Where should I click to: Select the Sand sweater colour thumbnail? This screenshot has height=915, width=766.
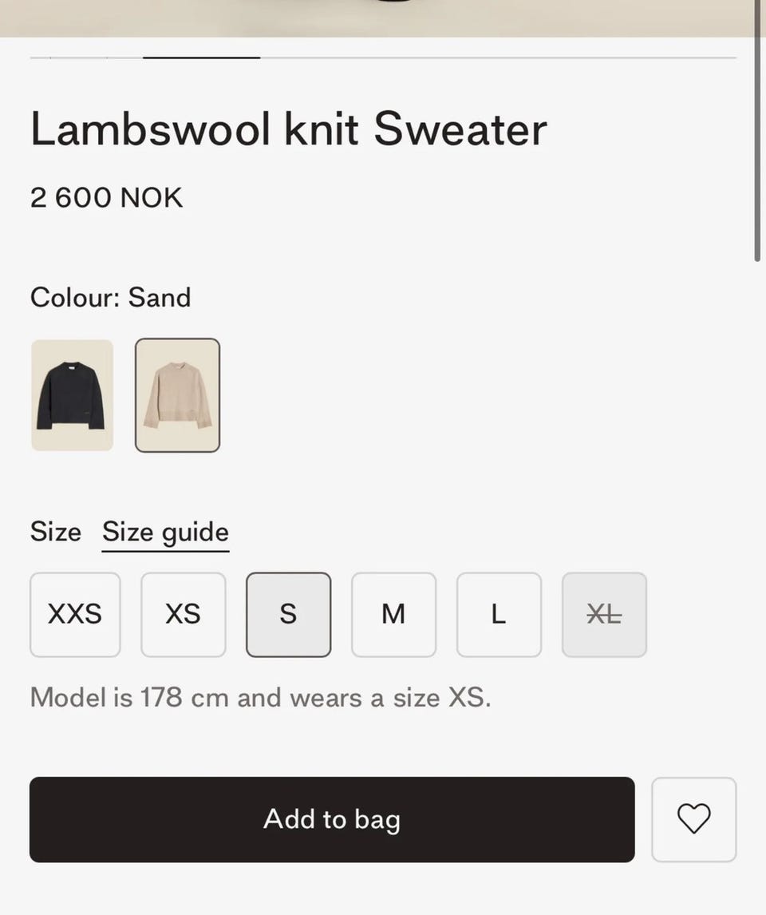coord(178,395)
